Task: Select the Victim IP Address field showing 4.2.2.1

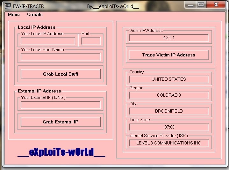Action: (169, 38)
